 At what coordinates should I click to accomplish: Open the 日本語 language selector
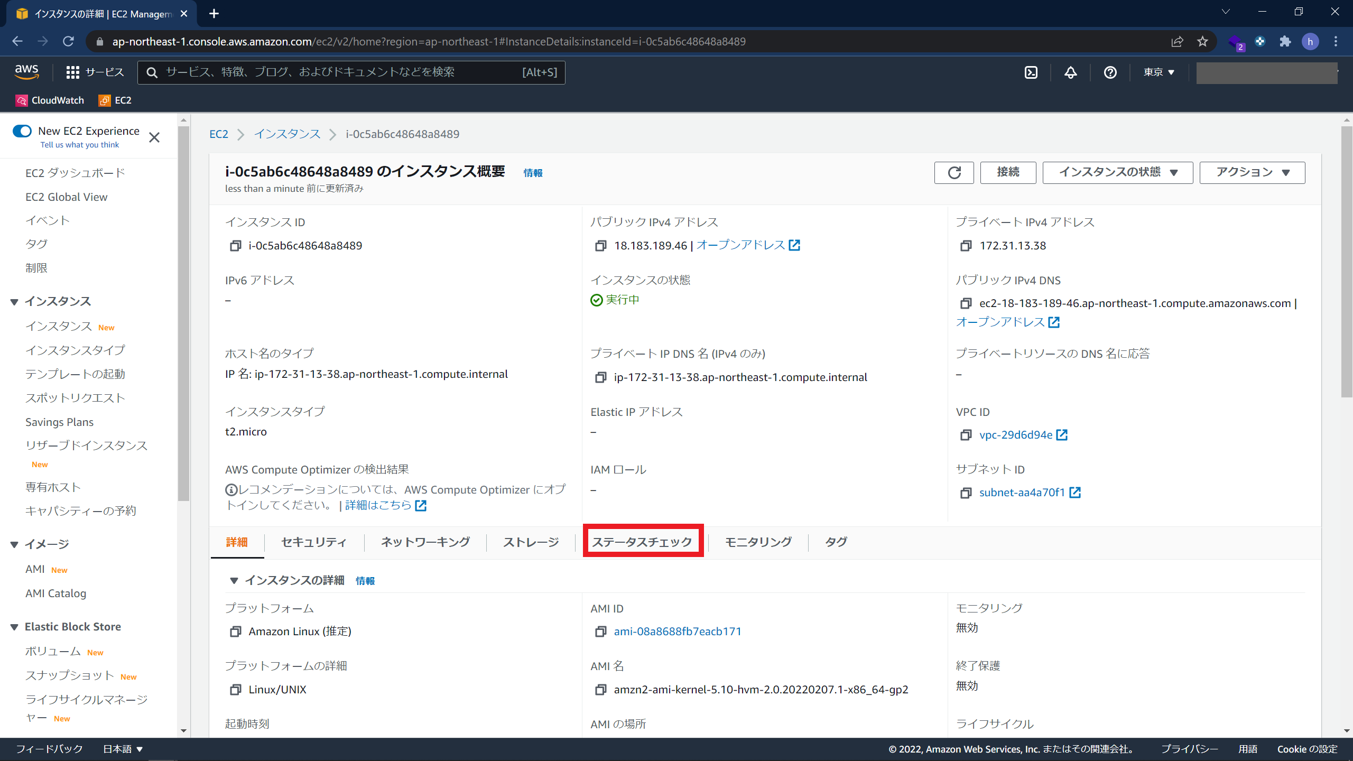tap(123, 749)
